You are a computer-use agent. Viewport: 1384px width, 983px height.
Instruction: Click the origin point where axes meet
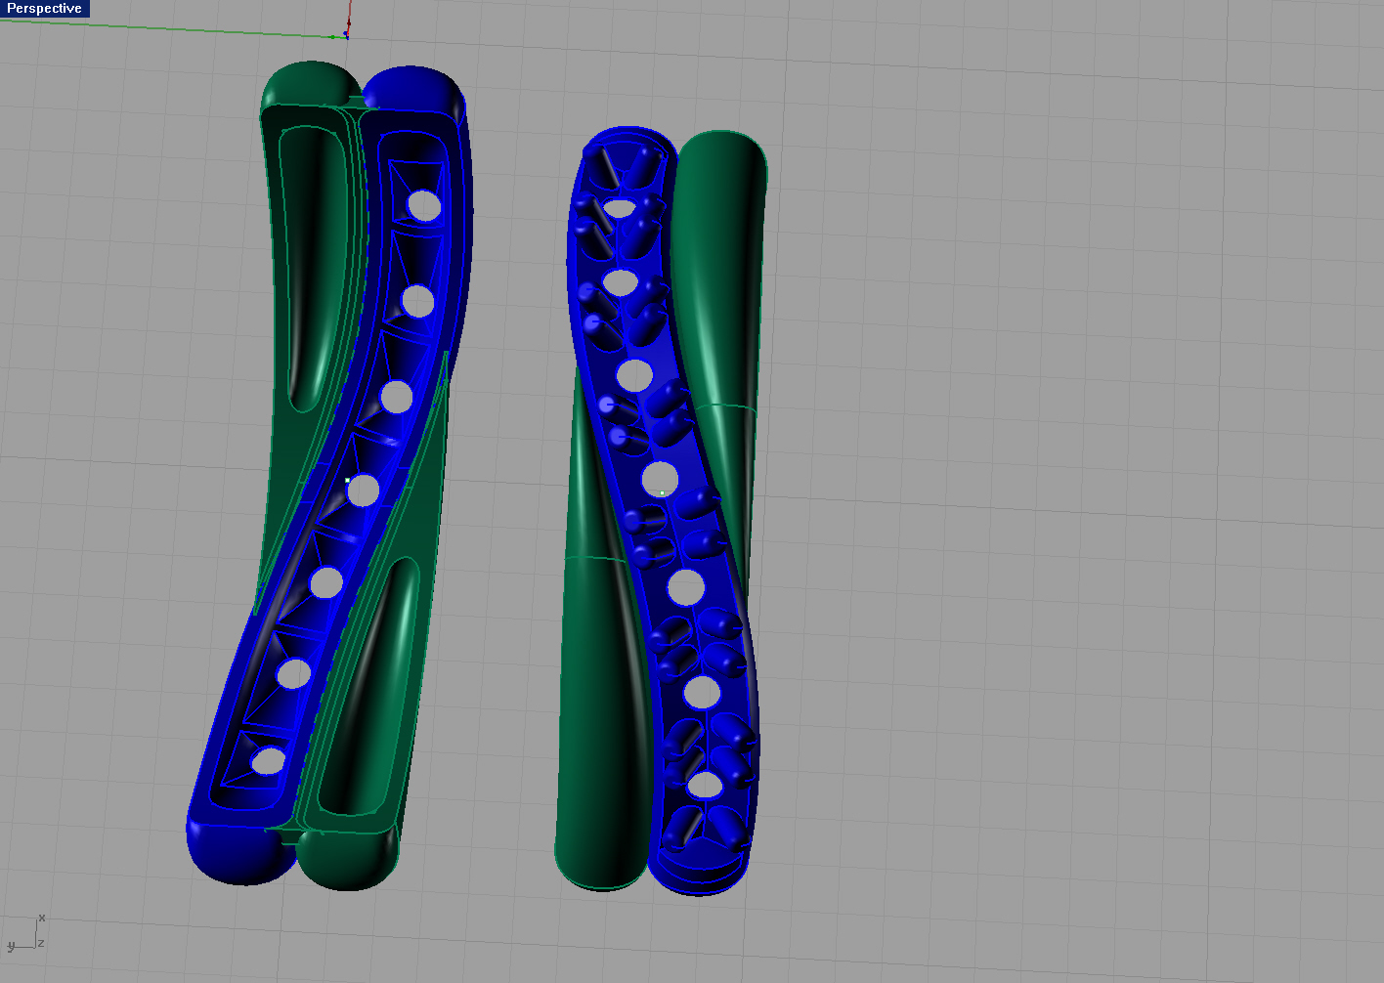point(346,35)
